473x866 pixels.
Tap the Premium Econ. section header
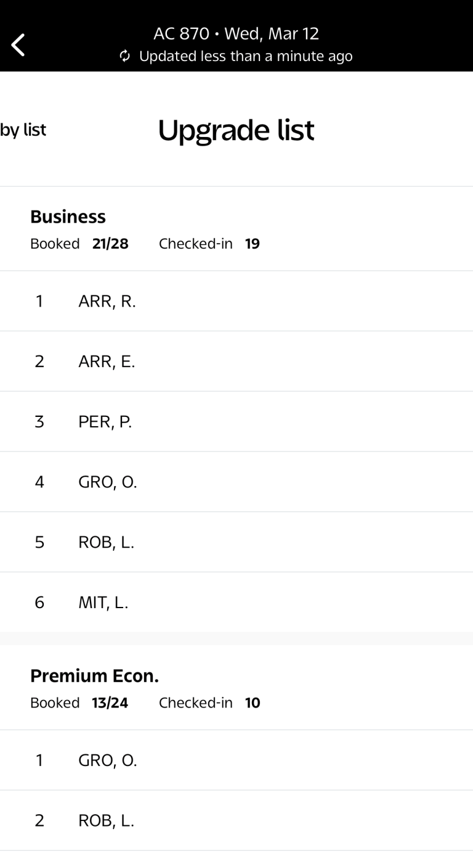click(x=94, y=676)
